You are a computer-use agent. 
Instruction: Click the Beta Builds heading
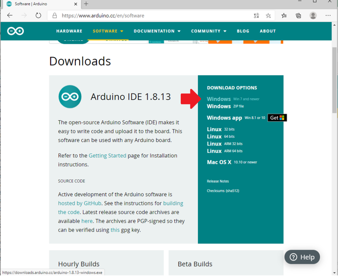coord(195,264)
